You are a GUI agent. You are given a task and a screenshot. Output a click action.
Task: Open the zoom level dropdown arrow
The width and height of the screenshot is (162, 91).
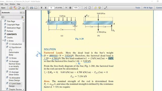(x=80, y=8)
